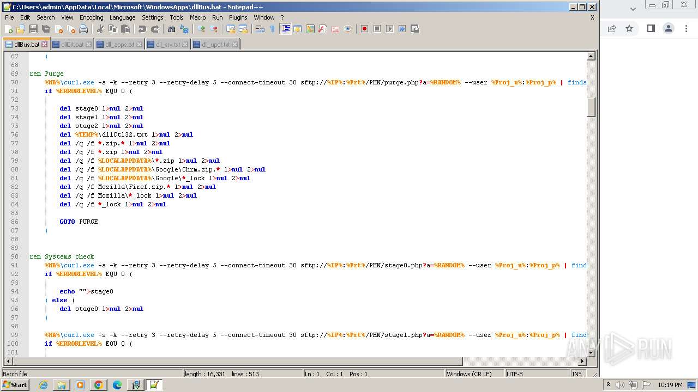Image resolution: width=698 pixels, height=392 pixels.
Task: Open the Window menu
Action: (x=264, y=17)
